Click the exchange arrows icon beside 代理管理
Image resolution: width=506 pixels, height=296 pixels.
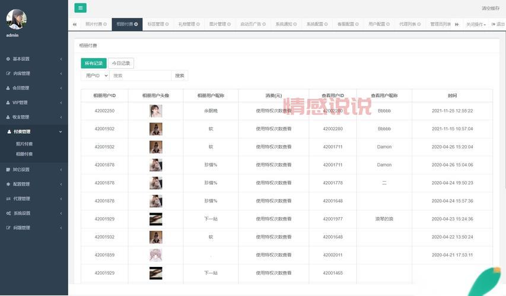pyautogui.click(x=8, y=199)
